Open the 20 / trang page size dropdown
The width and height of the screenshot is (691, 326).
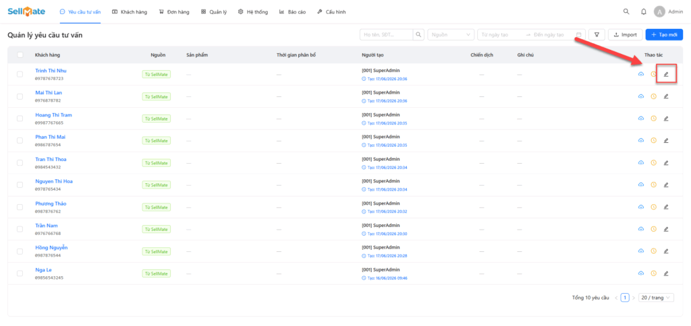click(x=656, y=298)
